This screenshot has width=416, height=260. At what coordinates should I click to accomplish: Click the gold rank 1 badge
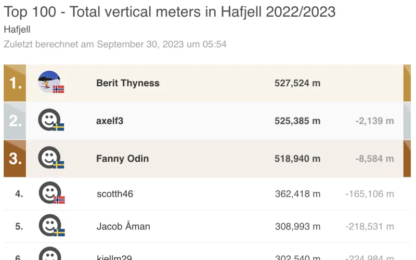[15, 83]
